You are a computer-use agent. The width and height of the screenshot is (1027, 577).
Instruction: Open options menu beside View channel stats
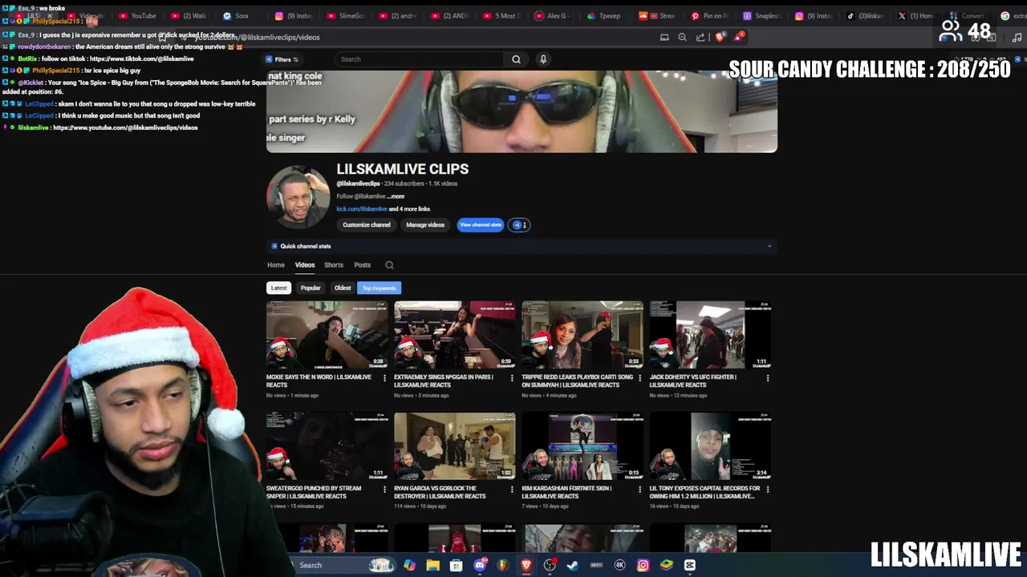click(x=520, y=225)
